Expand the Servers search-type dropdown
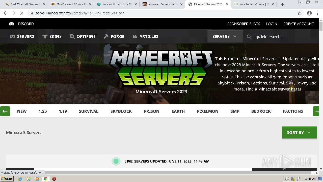Viewport: 323px width, 182px height. point(225,36)
